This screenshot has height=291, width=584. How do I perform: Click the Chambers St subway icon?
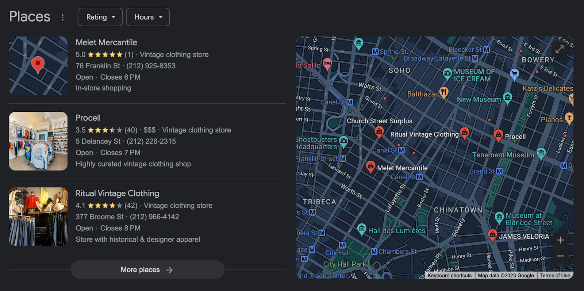(x=374, y=252)
